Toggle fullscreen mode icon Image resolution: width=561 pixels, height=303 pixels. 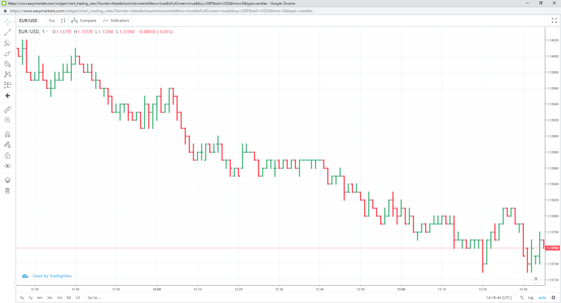554,20
